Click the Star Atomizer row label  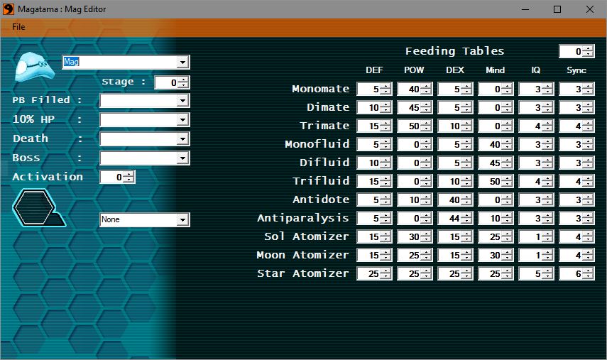[x=302, y=273]
